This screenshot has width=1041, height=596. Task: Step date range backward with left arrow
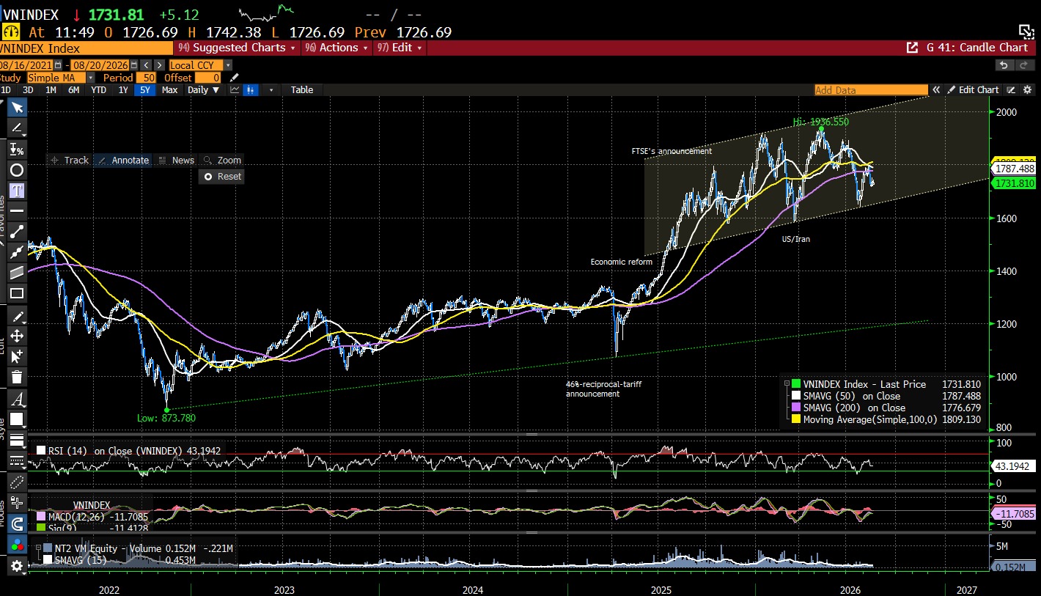point(145,65)
